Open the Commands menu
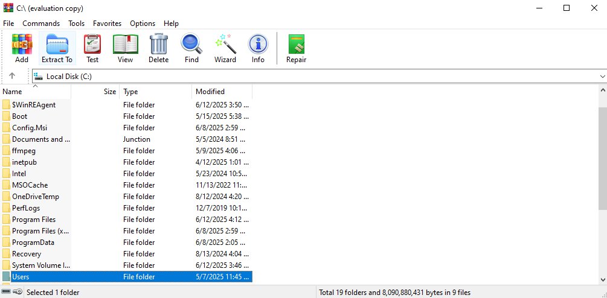 click(41, 24)
